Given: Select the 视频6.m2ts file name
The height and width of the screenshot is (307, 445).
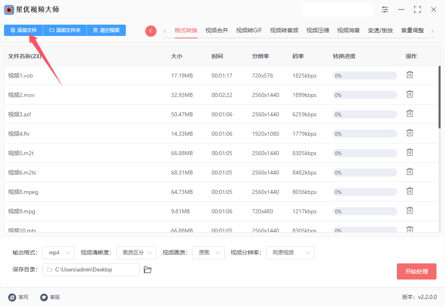Looking at the screenshot, I should (x=22, y=172).
